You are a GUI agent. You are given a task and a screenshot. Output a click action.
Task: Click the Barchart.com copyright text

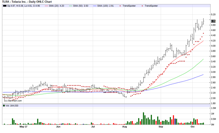[x=13, y=101]
